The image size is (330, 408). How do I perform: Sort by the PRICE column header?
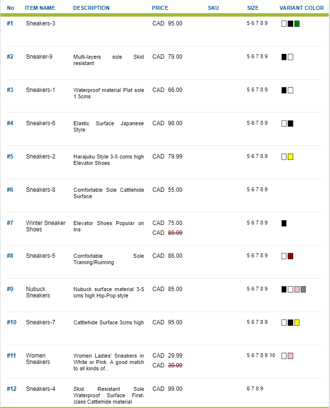(x=160, y=8)
